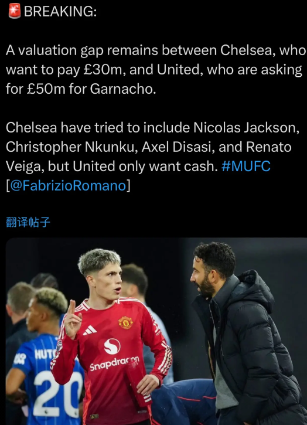Click the BREAKING: headline text

(60, 11)
